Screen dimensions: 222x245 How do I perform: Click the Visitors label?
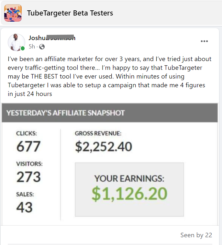(29, 164)
